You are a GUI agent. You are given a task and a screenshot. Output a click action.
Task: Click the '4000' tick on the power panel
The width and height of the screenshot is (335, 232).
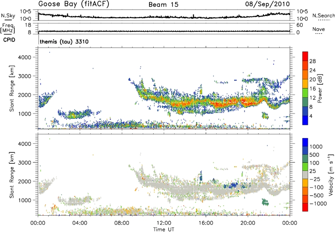click(24, 57)
